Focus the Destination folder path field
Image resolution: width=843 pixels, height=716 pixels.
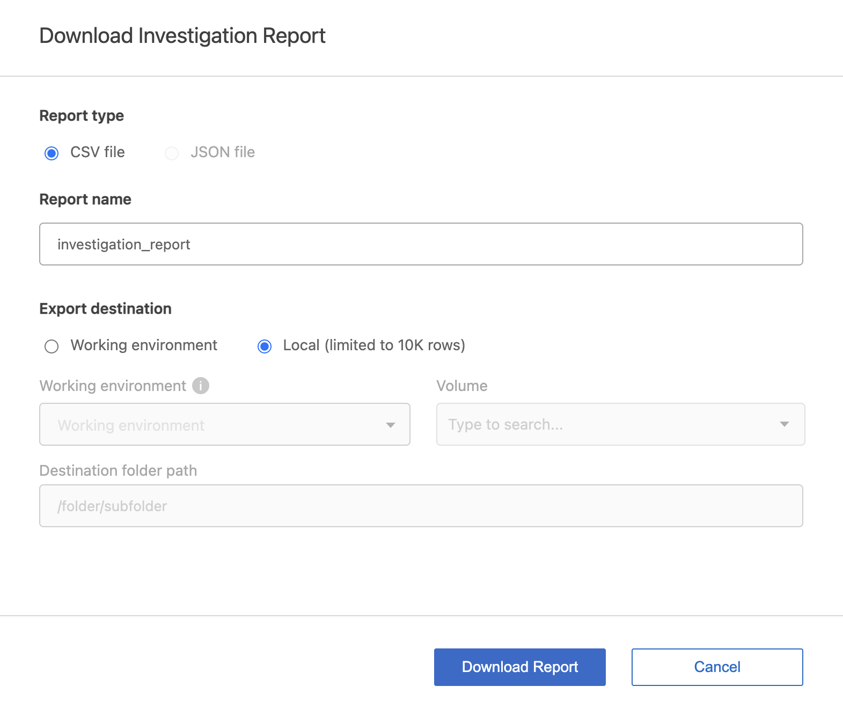tap(421, 506)
